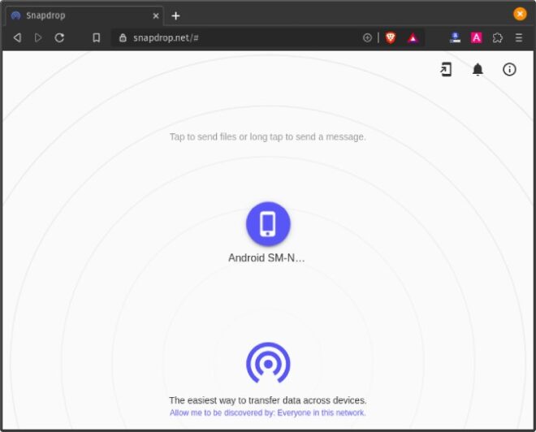Click the lock site security icon
The width and height of the screenshot is (536, 432).
(123, 37)
